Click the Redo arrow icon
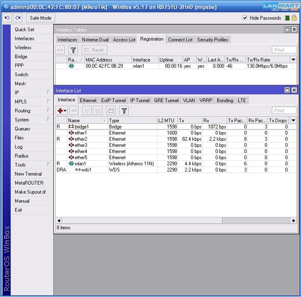301x297 pixels. point(18,18)
